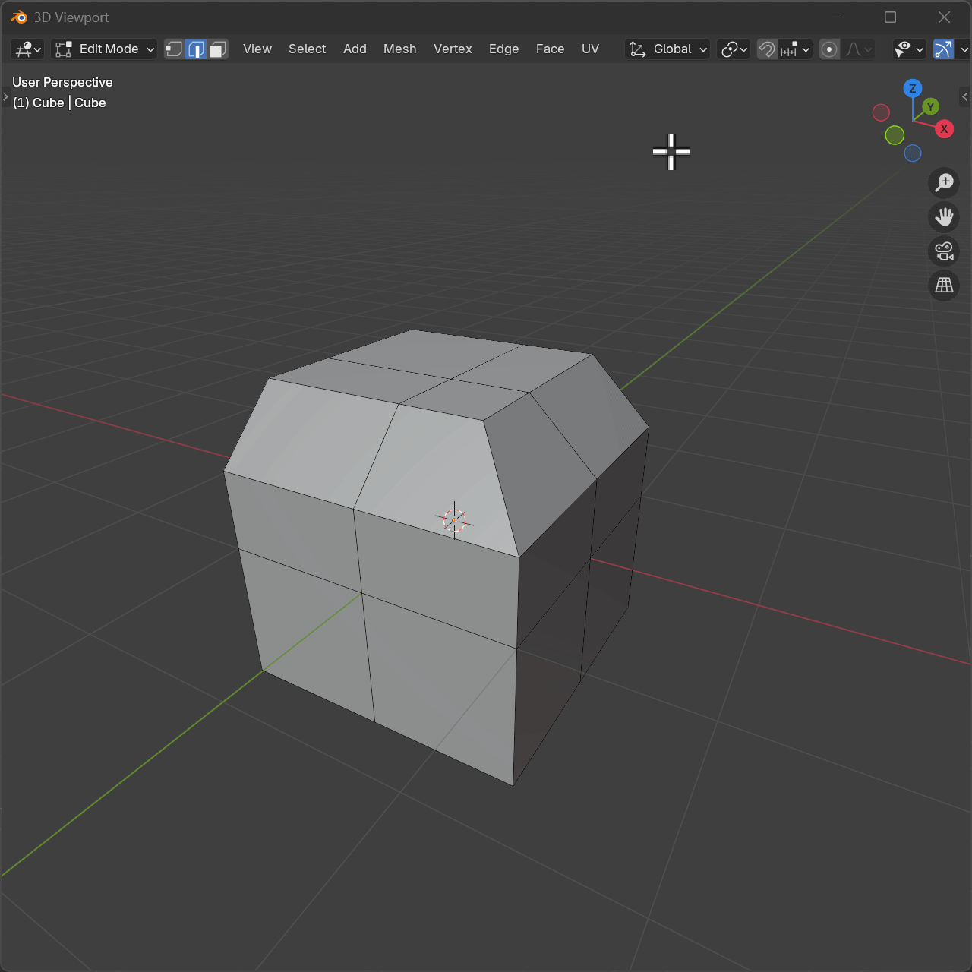Screen dimensions: 972x972
Task: Click the red X axis on the navigation gizmo
Action: click(x=944, y=129)
